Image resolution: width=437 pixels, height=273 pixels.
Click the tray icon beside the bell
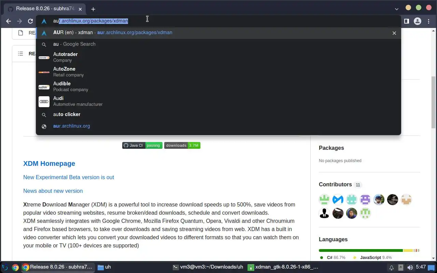tap(401, 268)
